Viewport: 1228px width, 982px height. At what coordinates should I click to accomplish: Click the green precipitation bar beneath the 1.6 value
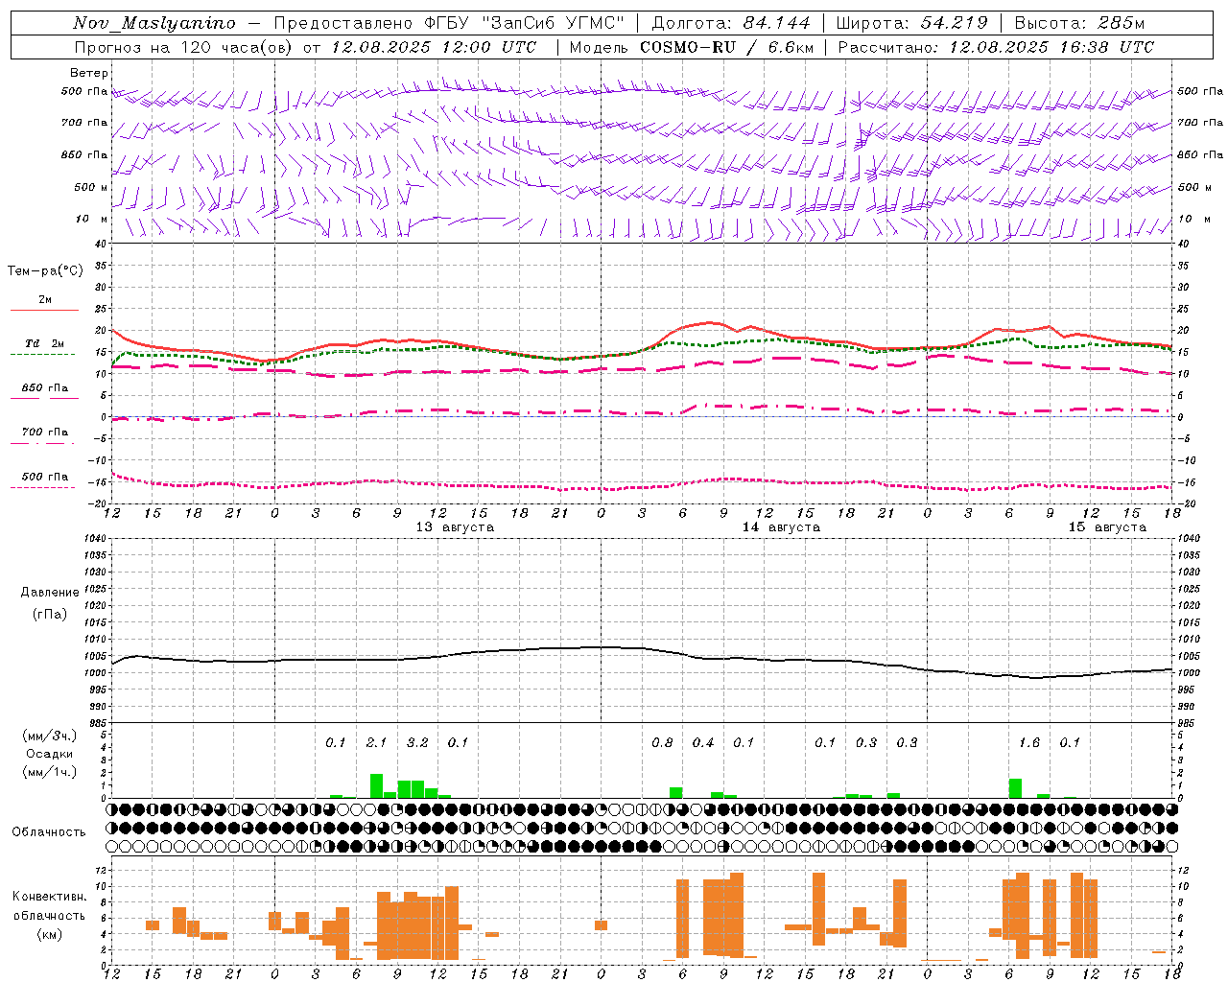click(x=1015, y=788)
